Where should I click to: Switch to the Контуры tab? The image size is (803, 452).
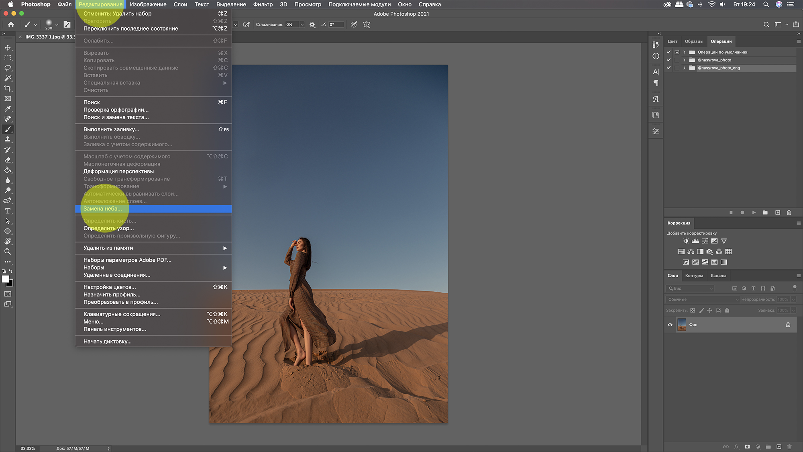click(694, 275)
